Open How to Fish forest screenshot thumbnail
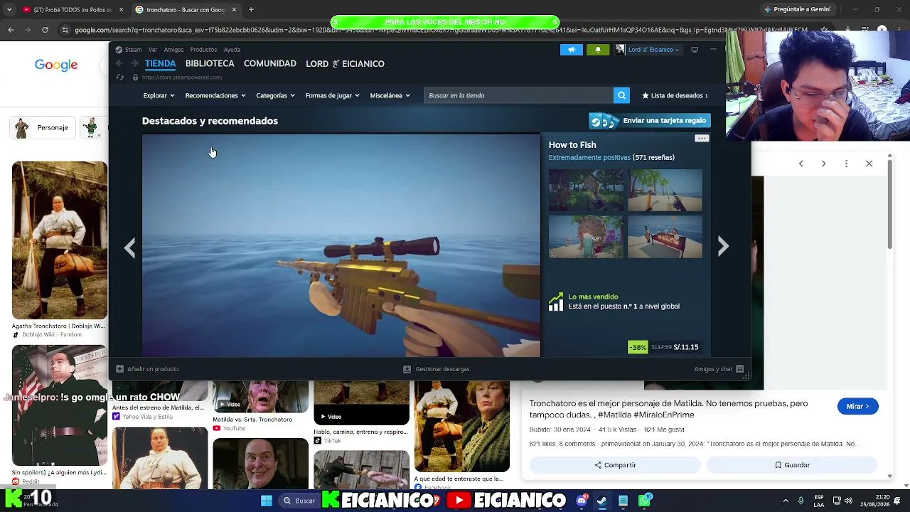The image size is (910, 512). 586,191
